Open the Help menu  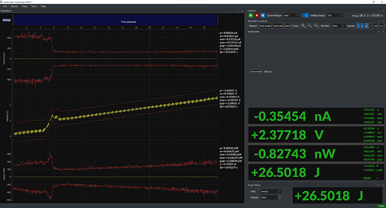pos(43,6)
